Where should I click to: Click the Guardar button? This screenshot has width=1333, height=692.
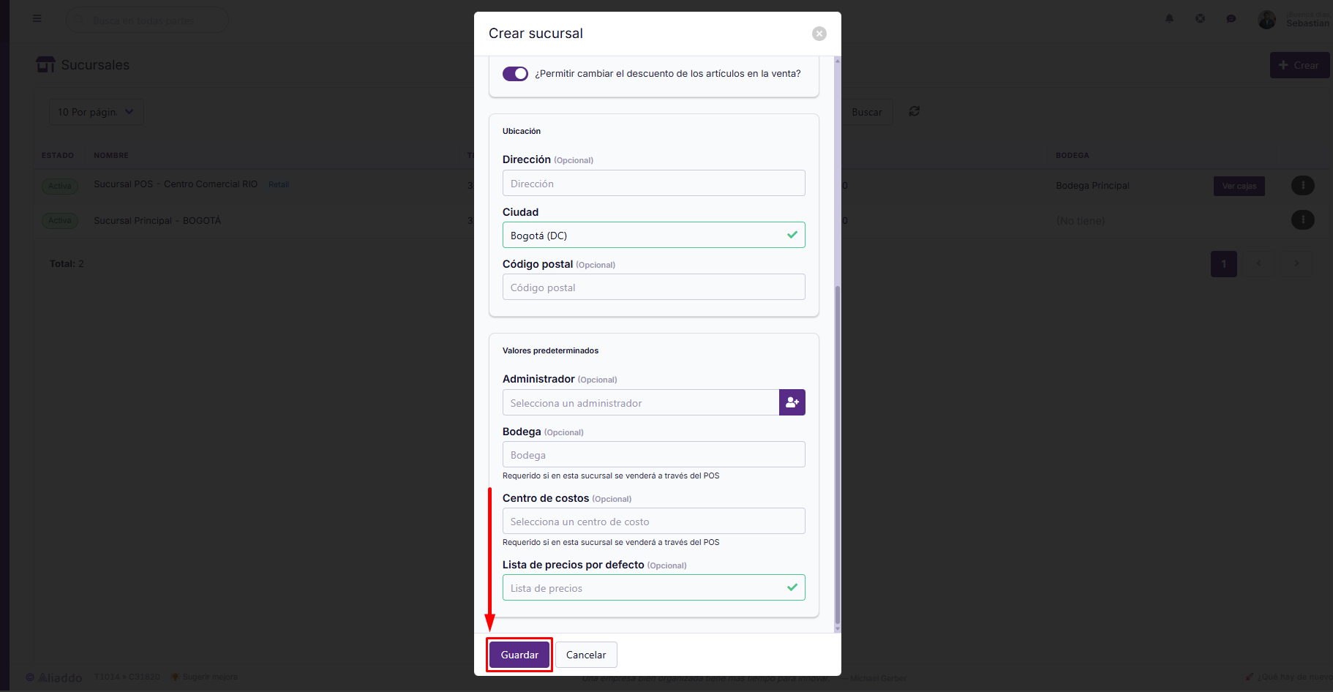519,655
